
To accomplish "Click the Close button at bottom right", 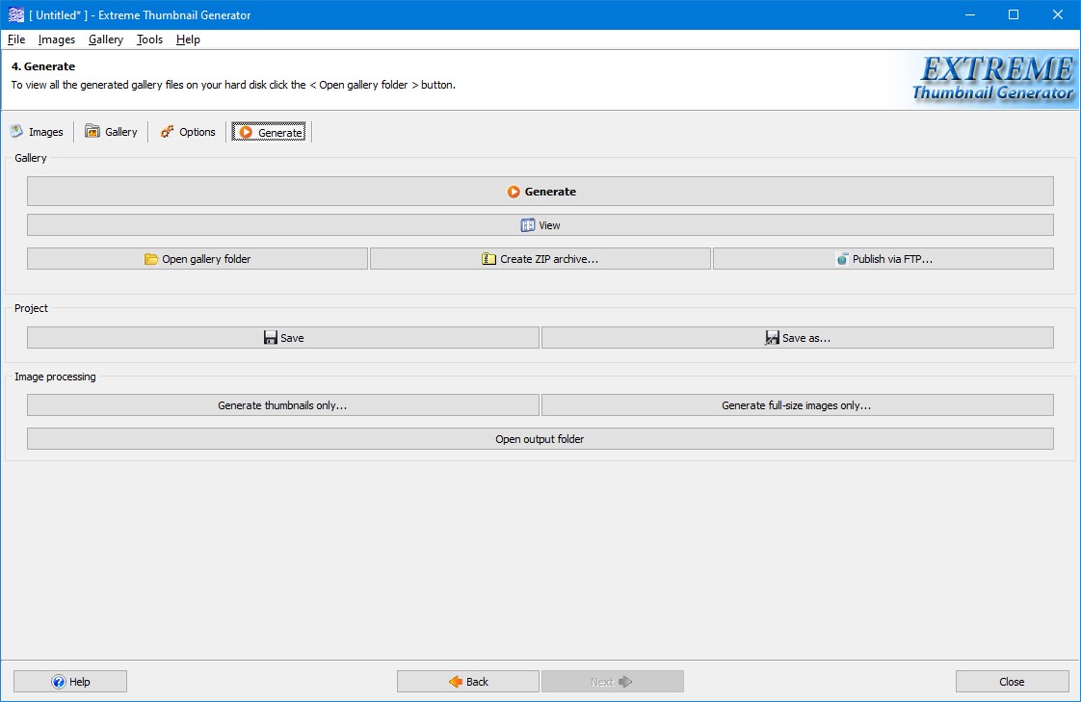I will coord(1012,682).
